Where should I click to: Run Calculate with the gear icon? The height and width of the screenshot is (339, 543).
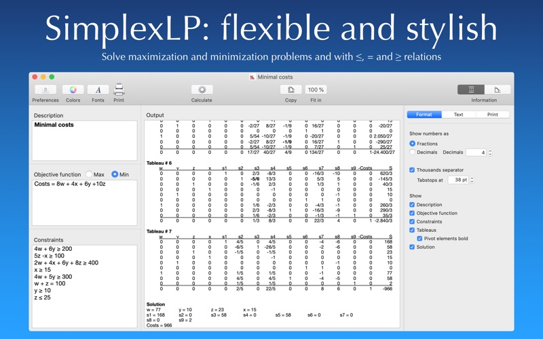click(202, 90)
